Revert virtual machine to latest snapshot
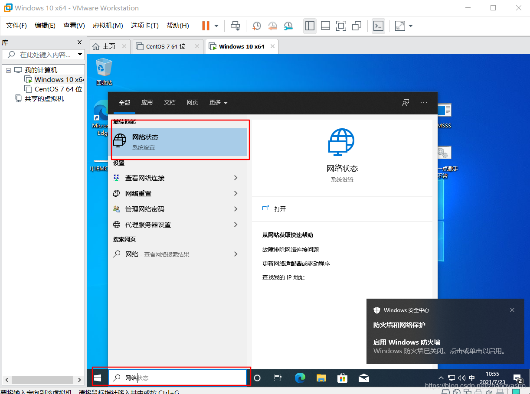The image size is (530, 394). point(272,26)
